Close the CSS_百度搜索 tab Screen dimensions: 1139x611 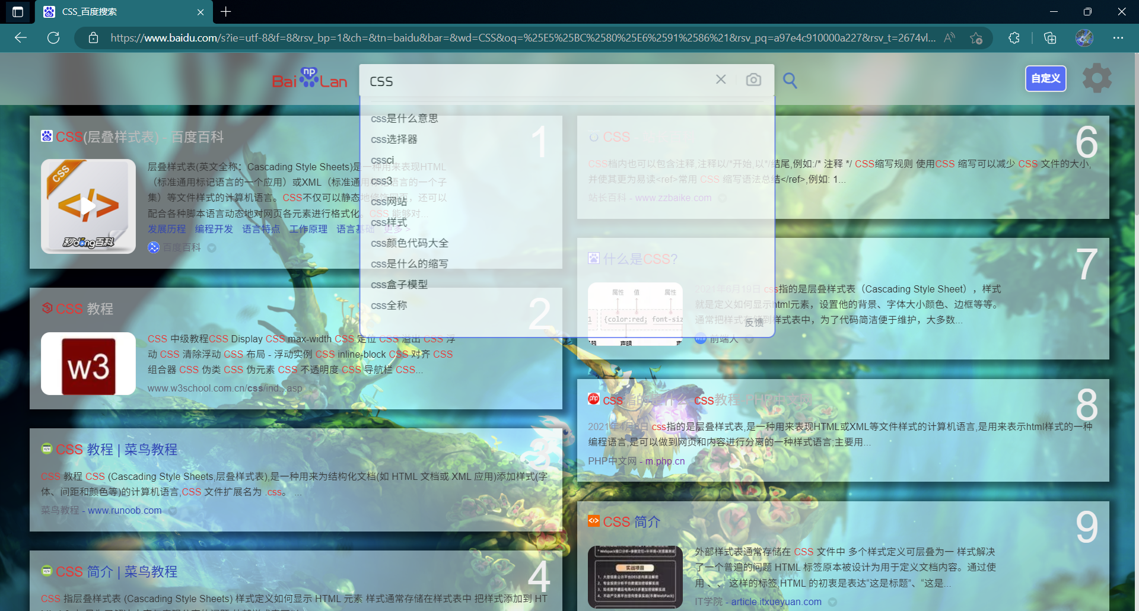pyautogui.click(x=201, y=12)
